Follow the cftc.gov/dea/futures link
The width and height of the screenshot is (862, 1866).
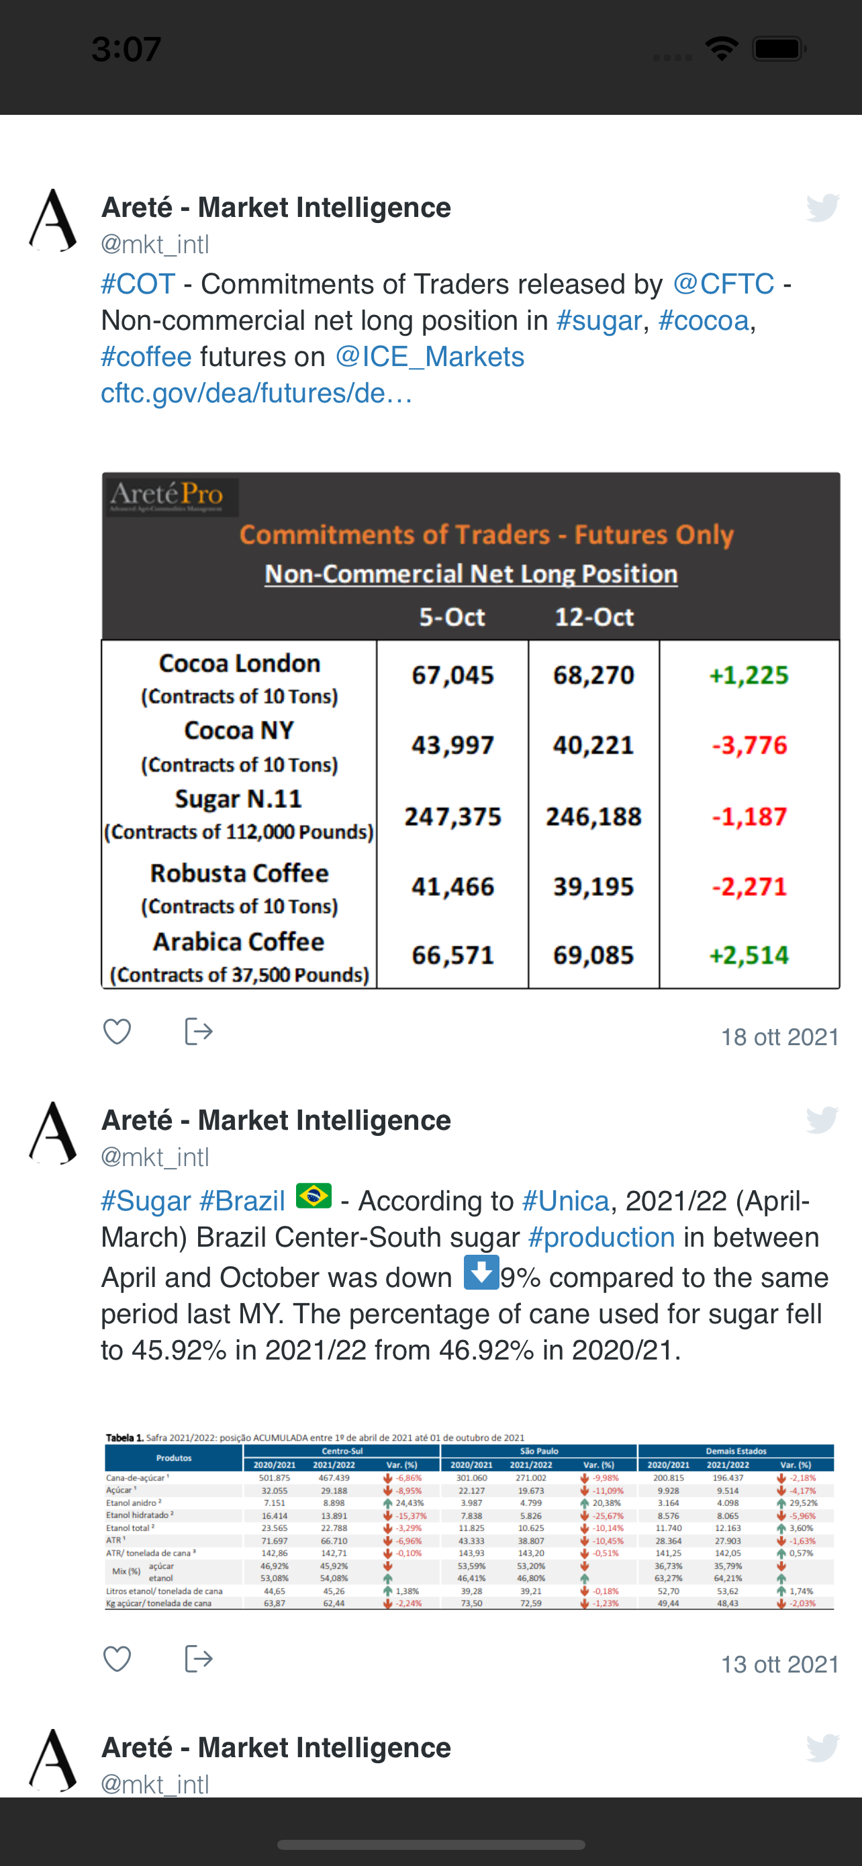coord(256,394)
